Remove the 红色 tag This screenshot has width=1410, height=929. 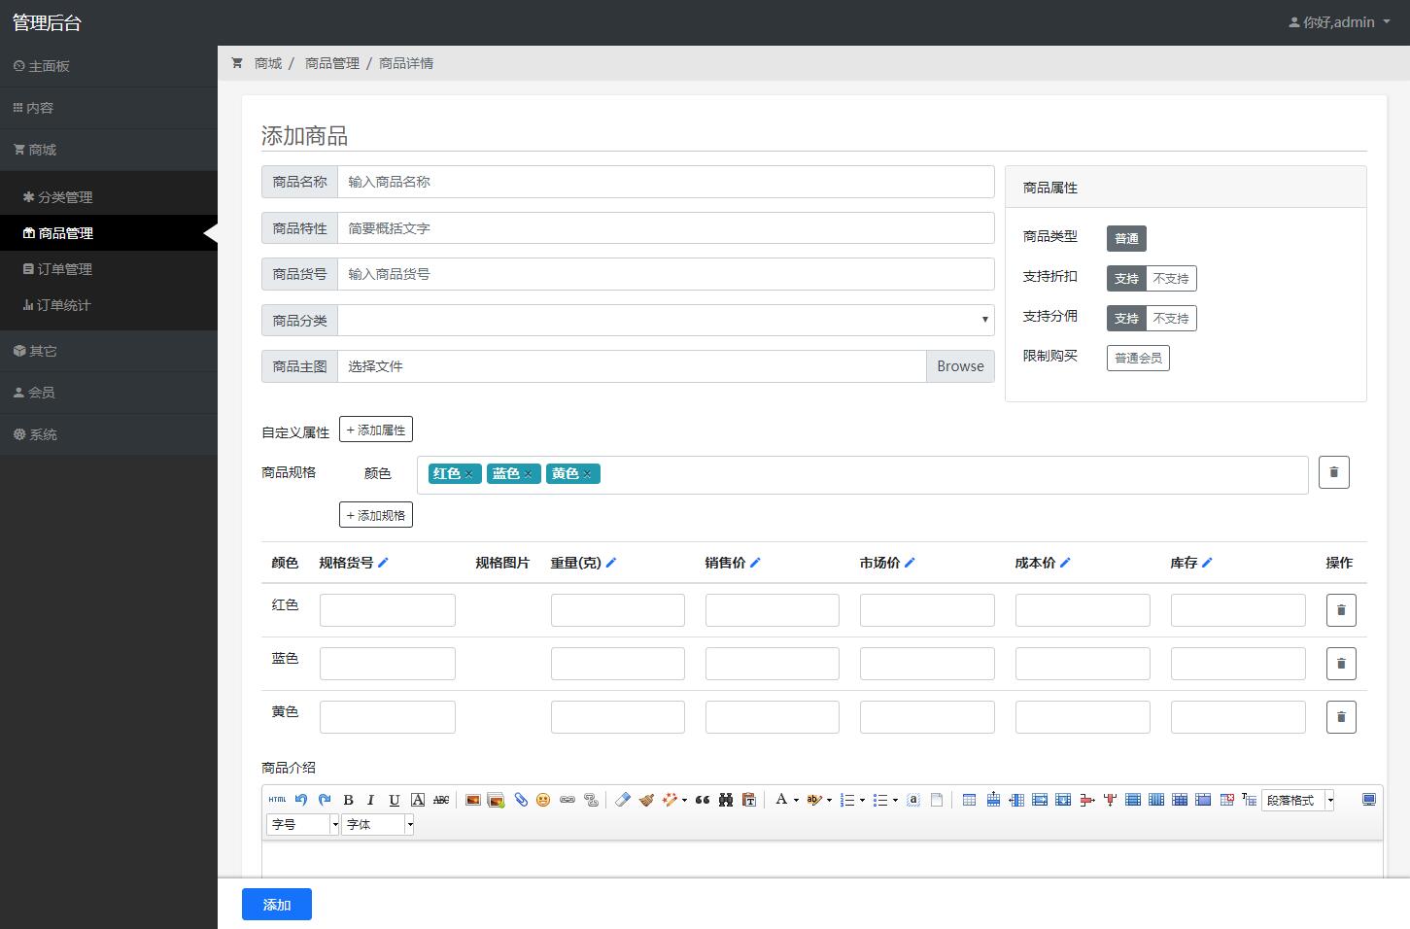(x=468, y=474)
